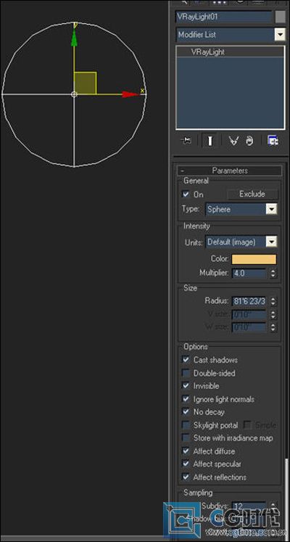Click the Exclude button
Viewport: 290px width, 542px height.
click(252, 194)
